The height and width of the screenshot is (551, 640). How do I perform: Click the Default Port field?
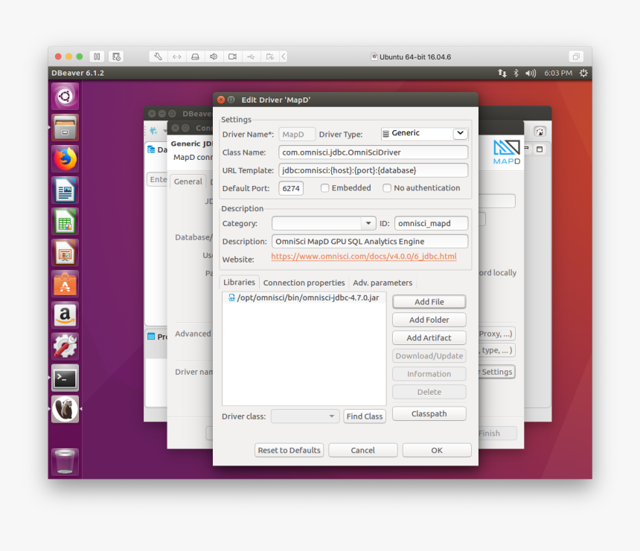click(291, 188)
